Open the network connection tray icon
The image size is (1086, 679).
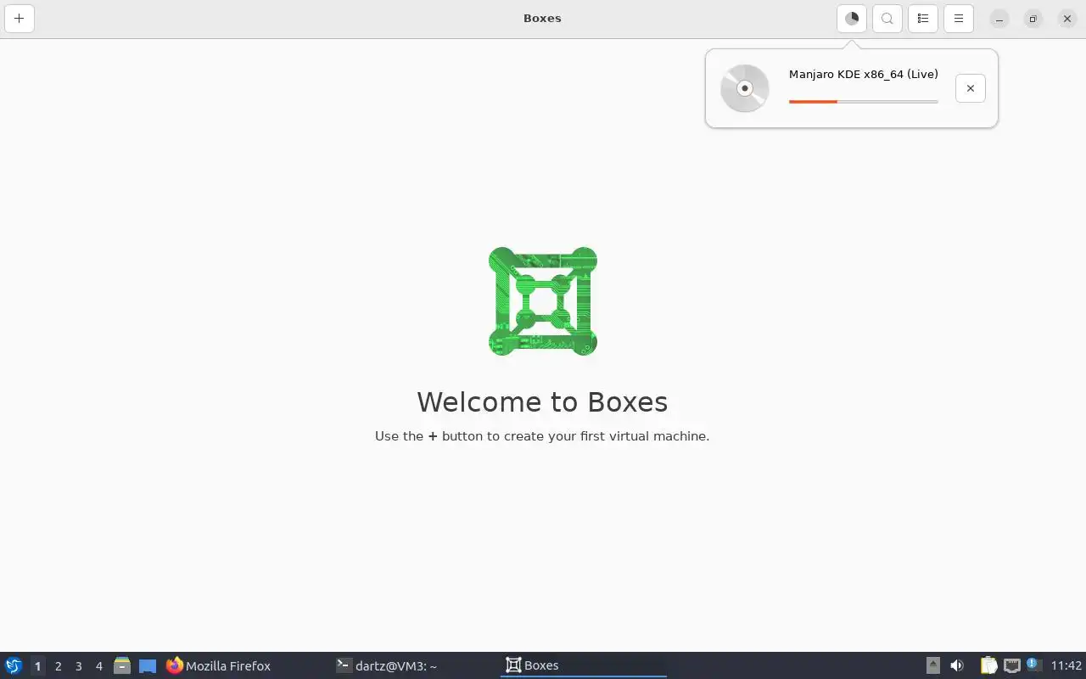click(x=1011, y=665)
